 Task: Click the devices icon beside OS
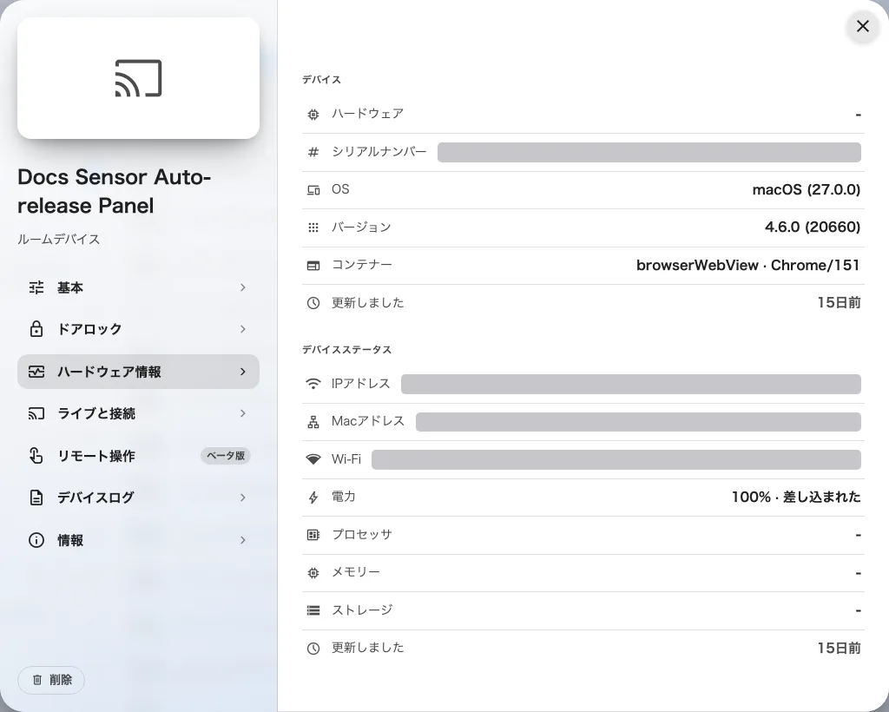[313, 190]
